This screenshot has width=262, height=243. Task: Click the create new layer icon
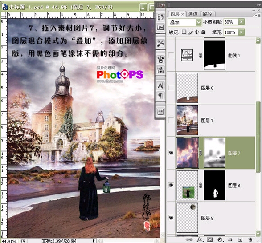[240, 239]
